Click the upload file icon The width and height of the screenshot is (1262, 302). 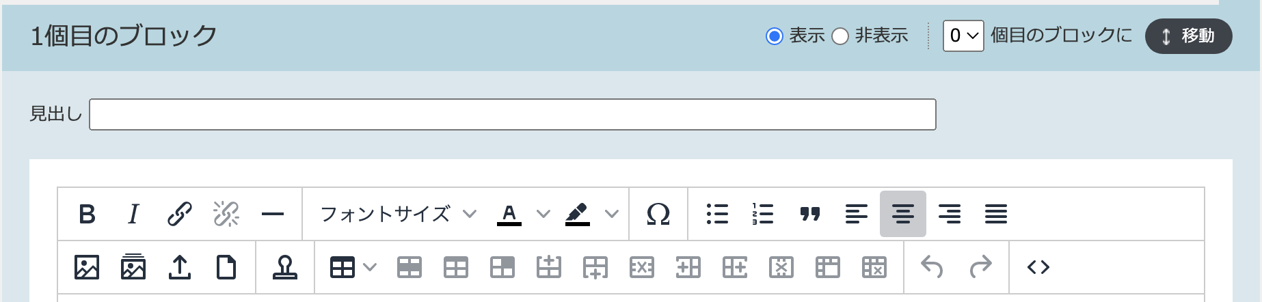point(180,267)
